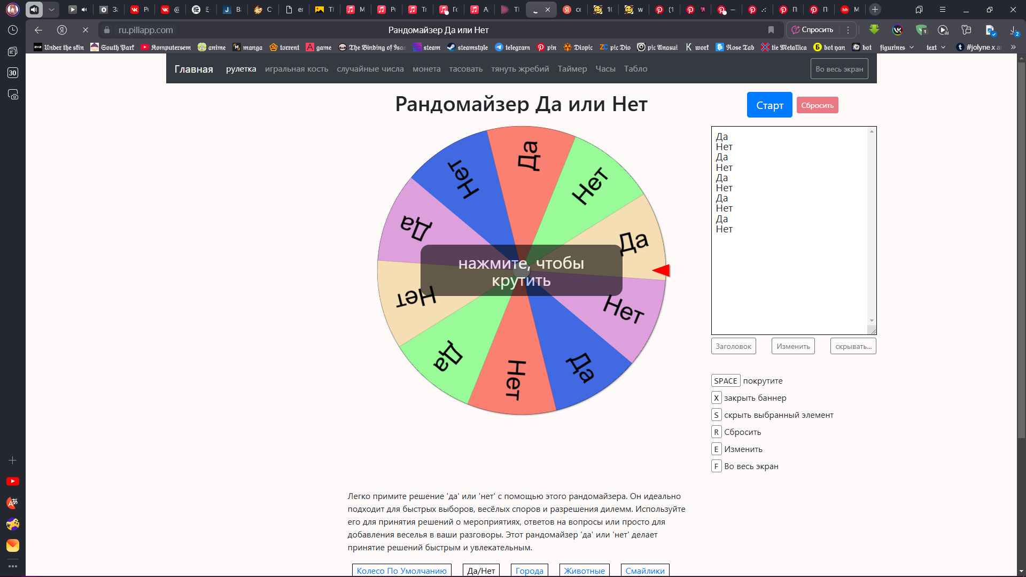Expand the 'text' bookmarks folder dropdown
This screenshot has width=1026, height=577.
coord(936,48)
